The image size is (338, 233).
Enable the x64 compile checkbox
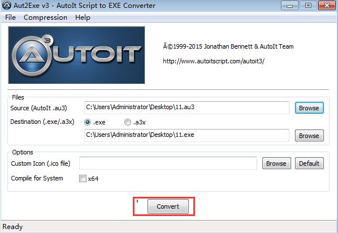(83, 178)
